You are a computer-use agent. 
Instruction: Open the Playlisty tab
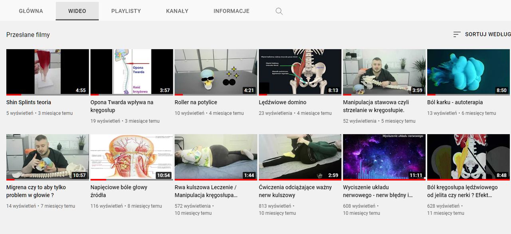(126, 11)
